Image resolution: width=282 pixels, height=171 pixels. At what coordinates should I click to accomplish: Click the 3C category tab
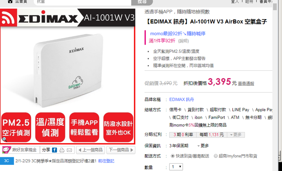click(x=7, y=161)
